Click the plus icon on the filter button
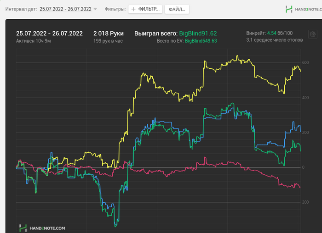 (133, 9)
